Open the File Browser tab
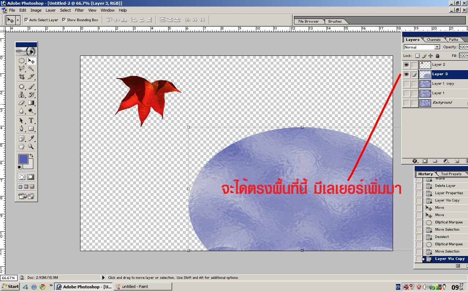 pyautogui.click(x=308, y=22)
